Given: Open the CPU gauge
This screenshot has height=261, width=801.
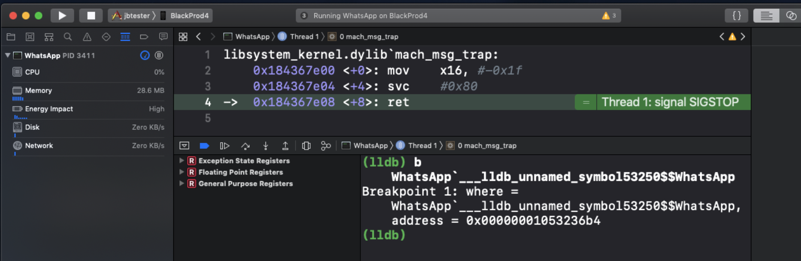Looking at the screenshot, I should (88, 72).
